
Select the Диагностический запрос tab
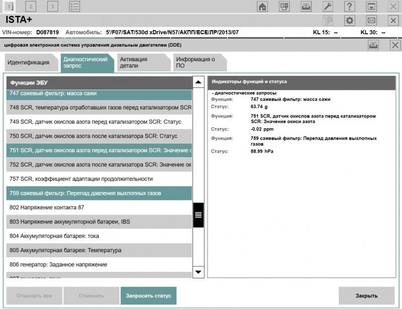click(x=87, y=63)
